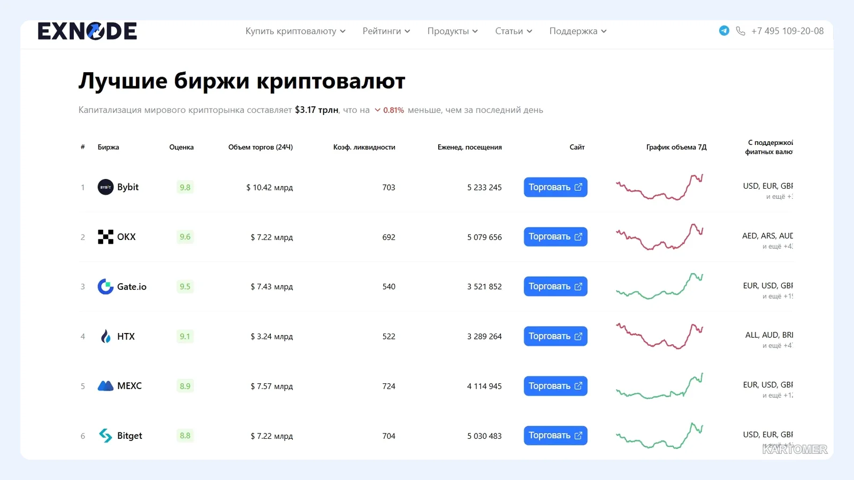Expand the Поддержка menu
Image resolution: width=854 pixels, height=480 pixels.
tap(578, 31)
